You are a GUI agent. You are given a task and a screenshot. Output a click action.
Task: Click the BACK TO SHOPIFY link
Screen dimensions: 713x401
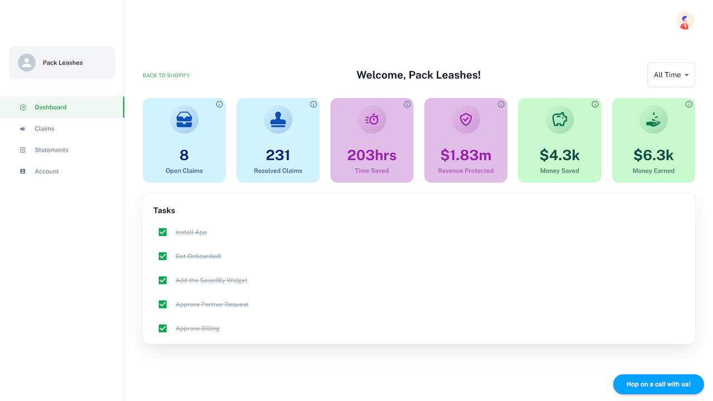tap(166, 75)
